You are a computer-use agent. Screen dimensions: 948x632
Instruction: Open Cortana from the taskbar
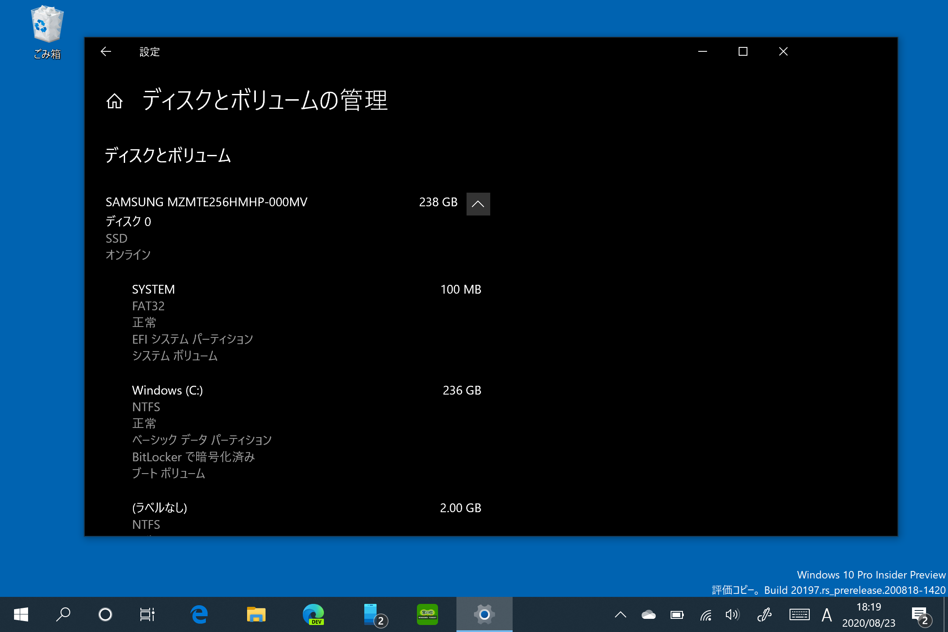pyautogui.click(x=105, y=614)
